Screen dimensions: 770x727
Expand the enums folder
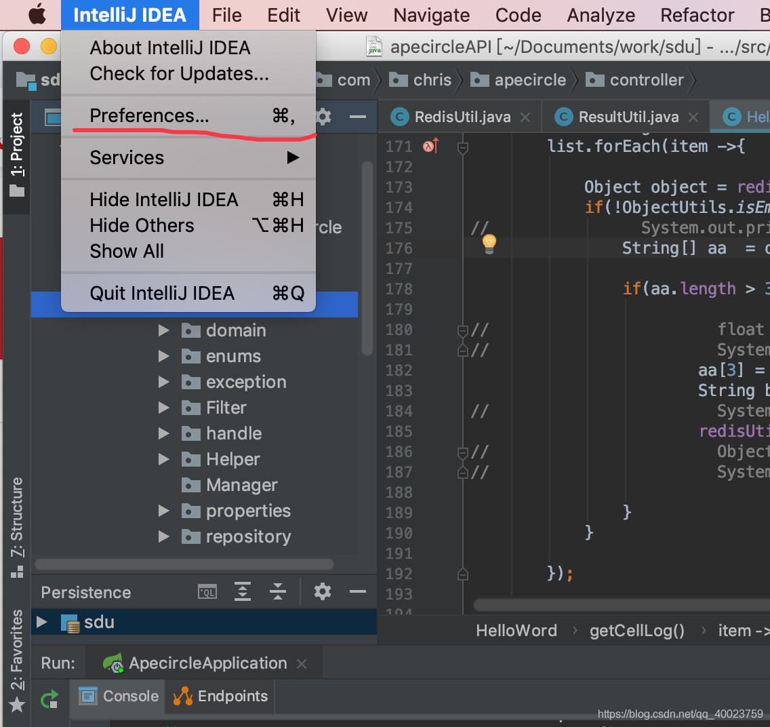164,356
